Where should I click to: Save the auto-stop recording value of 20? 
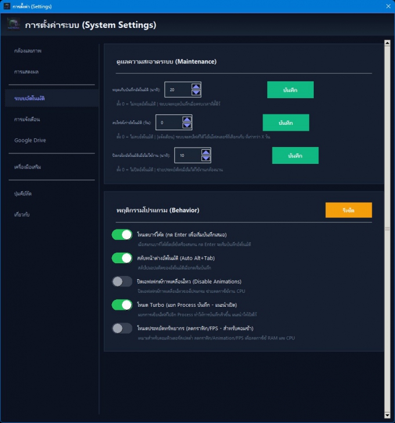tap(290, 90)
